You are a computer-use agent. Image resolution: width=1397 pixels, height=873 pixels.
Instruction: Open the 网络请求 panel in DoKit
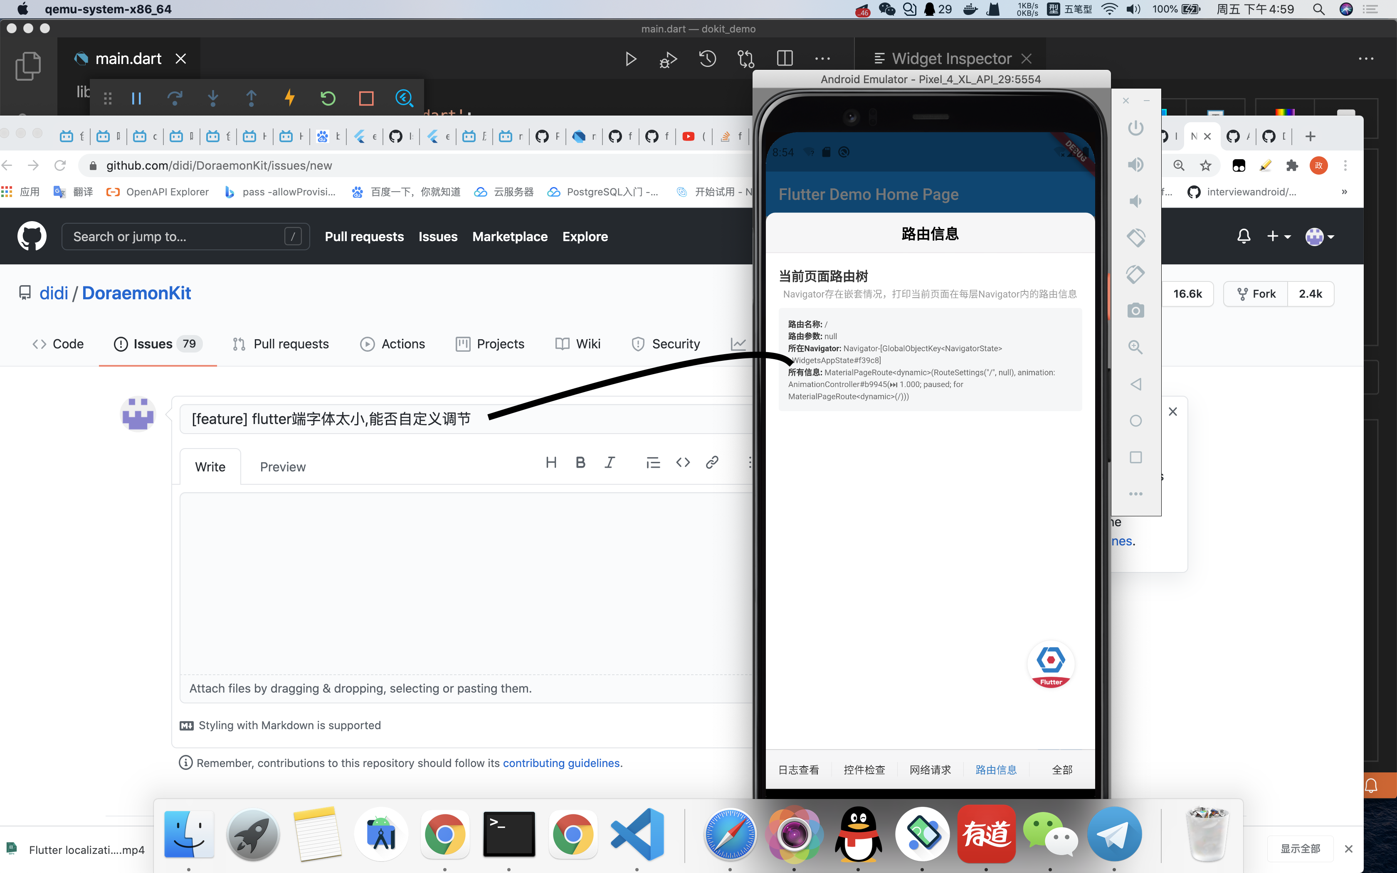pos(930,769)
